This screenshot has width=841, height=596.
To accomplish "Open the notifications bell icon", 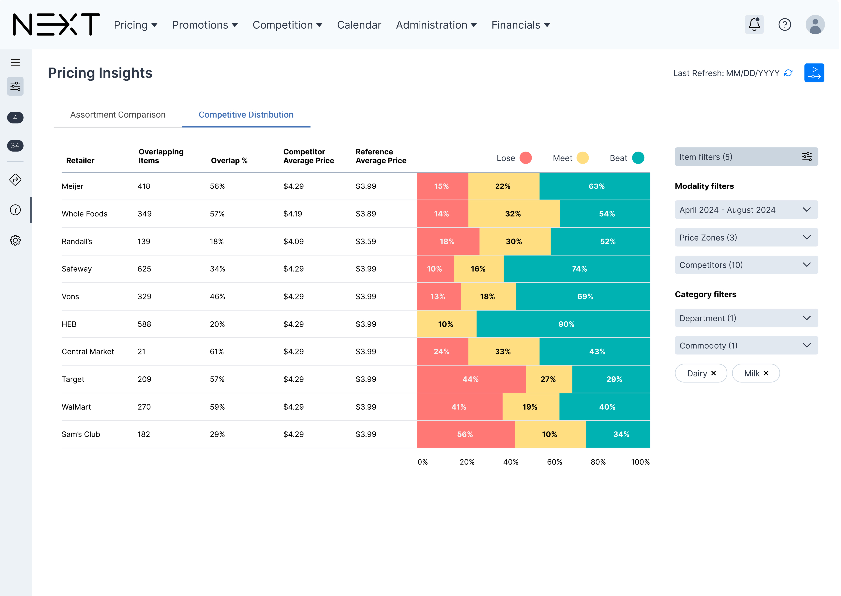I will (754, 25).
